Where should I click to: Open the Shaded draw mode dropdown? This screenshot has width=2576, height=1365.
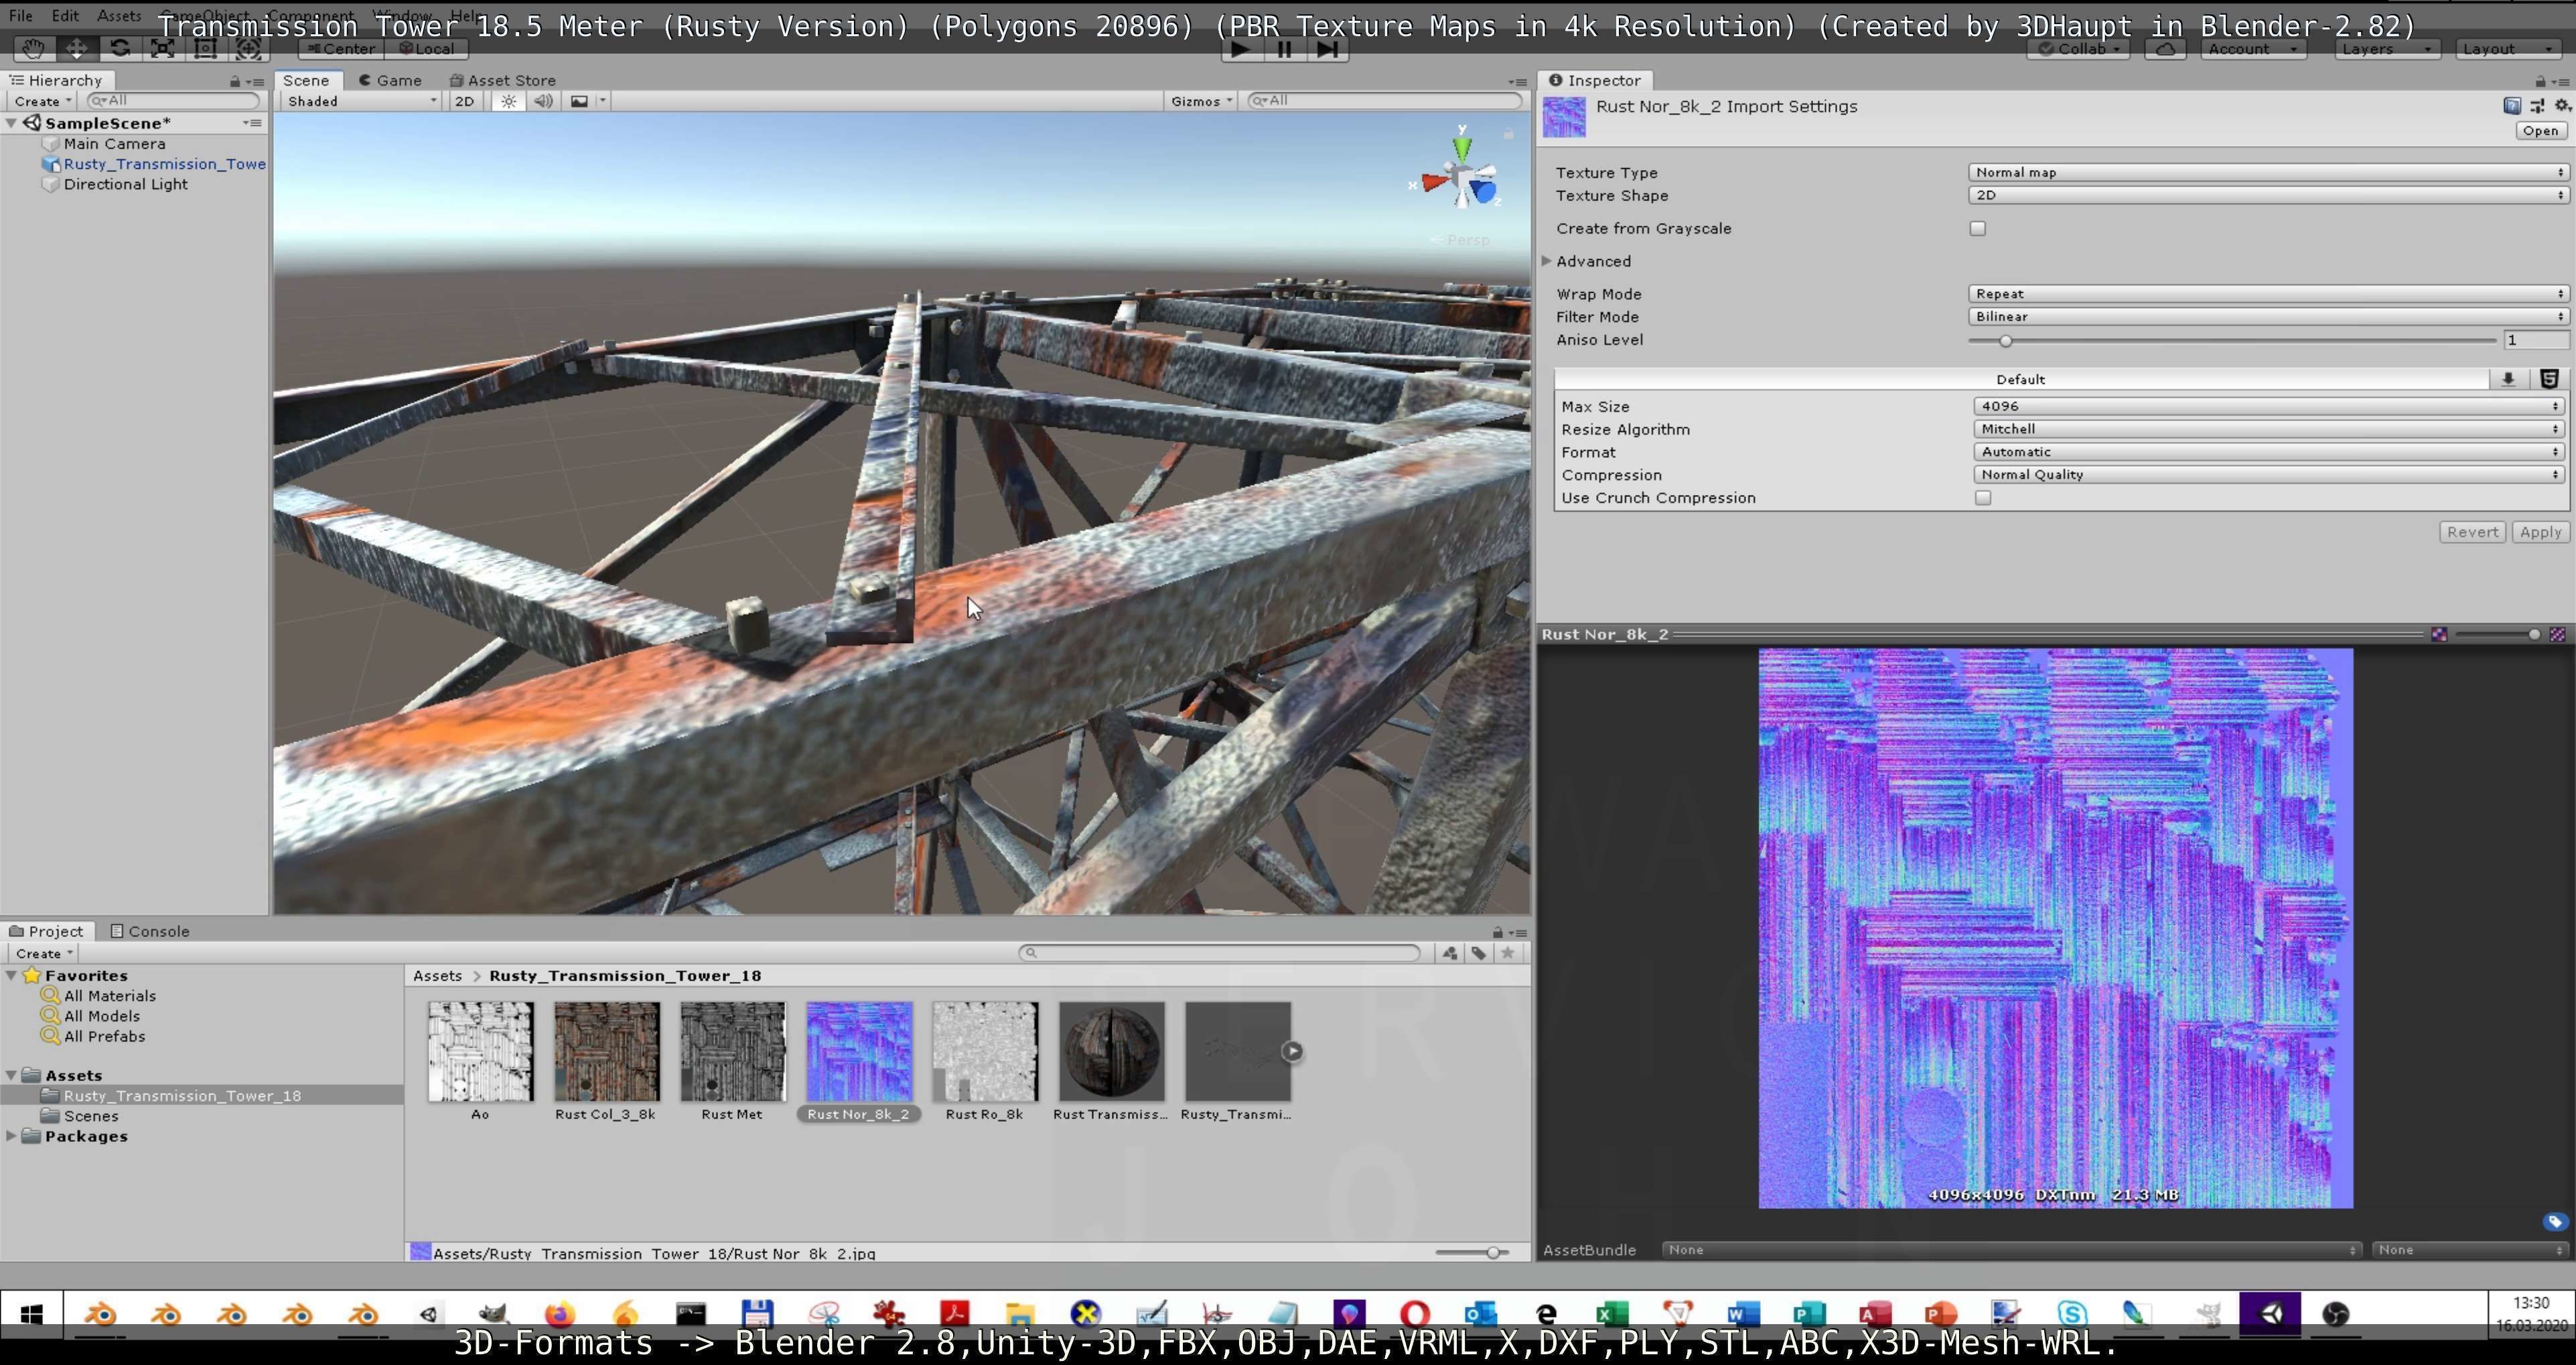point(361,101)
